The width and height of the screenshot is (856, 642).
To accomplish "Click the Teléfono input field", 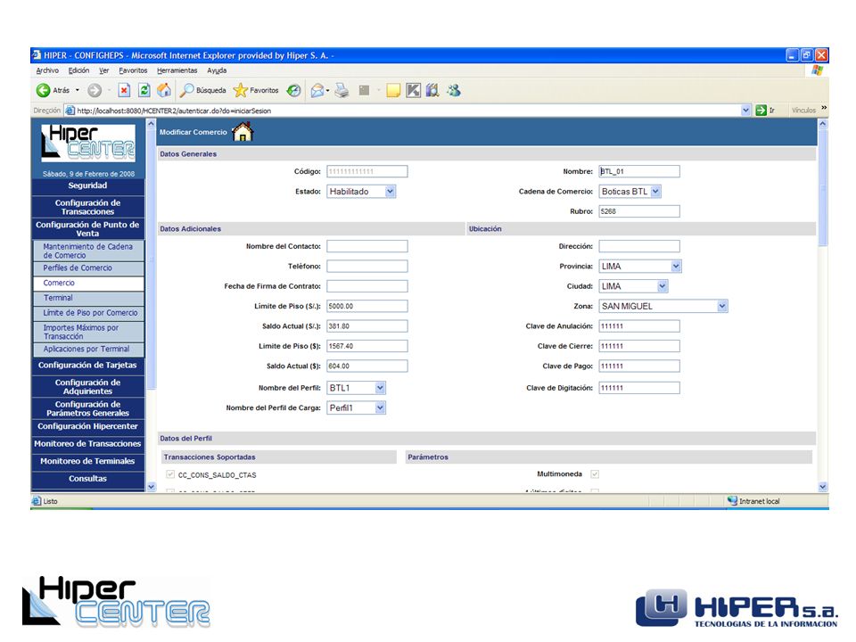I will (x=367, y=267).
